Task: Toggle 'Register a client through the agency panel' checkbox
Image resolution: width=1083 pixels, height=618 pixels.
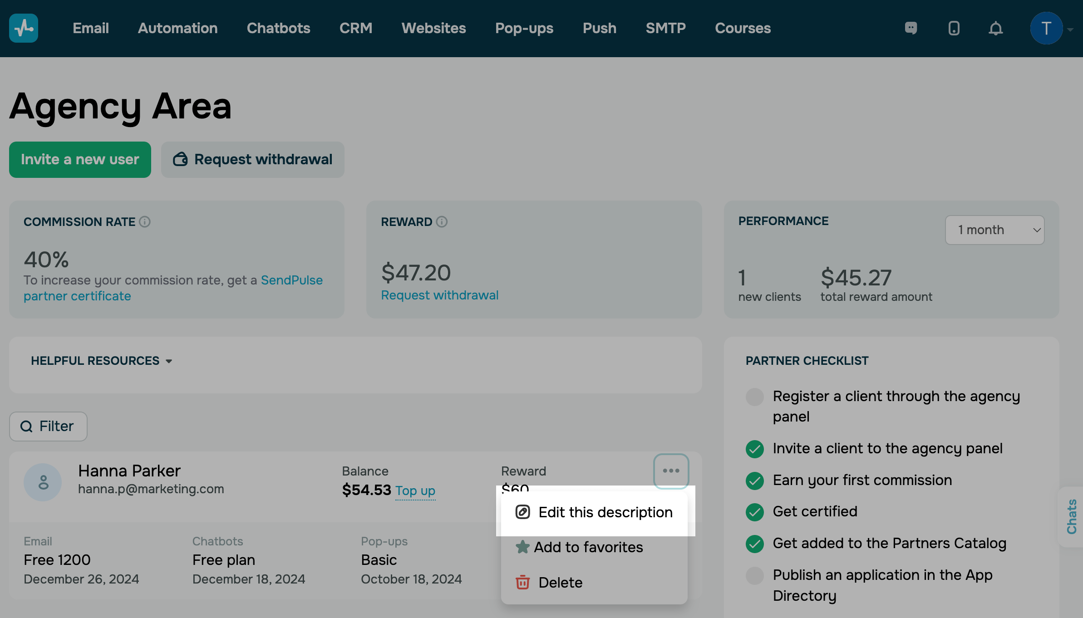Action: click(754, 397)
